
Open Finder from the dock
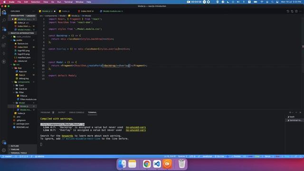[x=122, y=164]
